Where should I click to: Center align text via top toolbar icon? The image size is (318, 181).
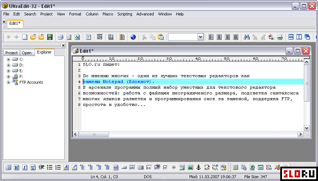[219, 37]
